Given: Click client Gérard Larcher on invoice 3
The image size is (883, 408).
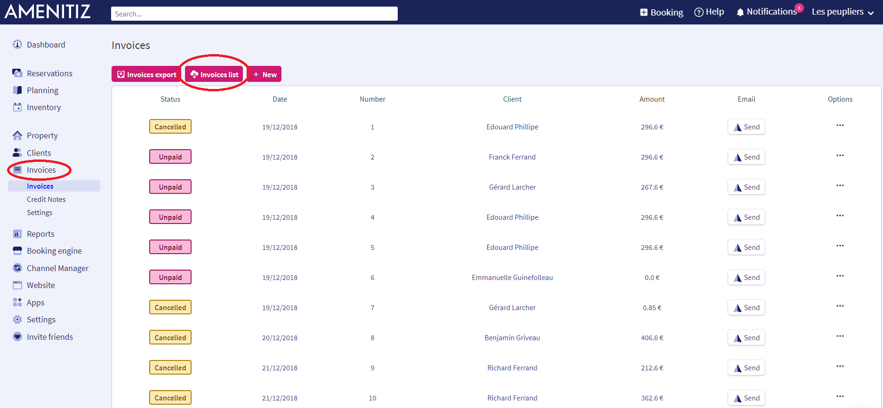Looking at the screenshot, I should click(x=512, y=187).
